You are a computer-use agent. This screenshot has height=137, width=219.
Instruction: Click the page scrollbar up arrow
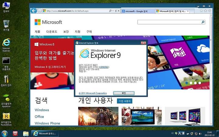point(211,15)
